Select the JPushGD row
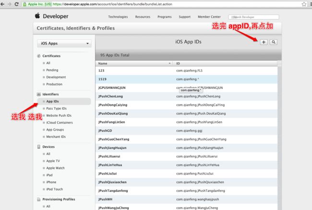The height and width of the screenshot is (210, 312). click(x=186, y=131)
